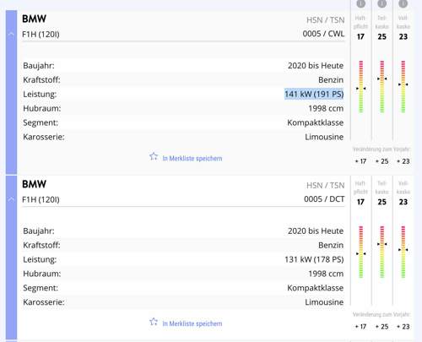Click the Hubraum label in the DCT card
This screenshot has width=422, height=342.
(x=42, y=274)
